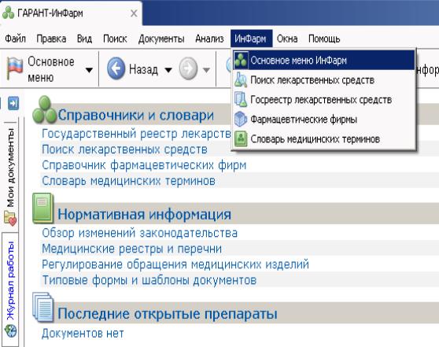
Task: Open the Помощь menu
Action: point(324,39)
